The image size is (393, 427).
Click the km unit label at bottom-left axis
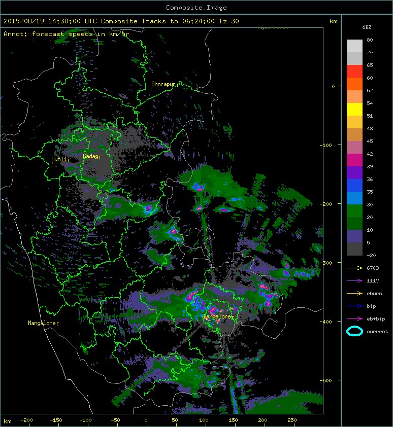8,421
